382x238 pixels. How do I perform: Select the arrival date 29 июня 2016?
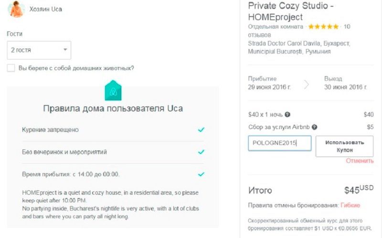click(270, 87)
